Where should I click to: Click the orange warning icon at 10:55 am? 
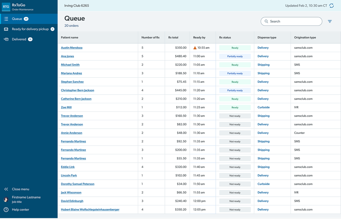point(195,48)
